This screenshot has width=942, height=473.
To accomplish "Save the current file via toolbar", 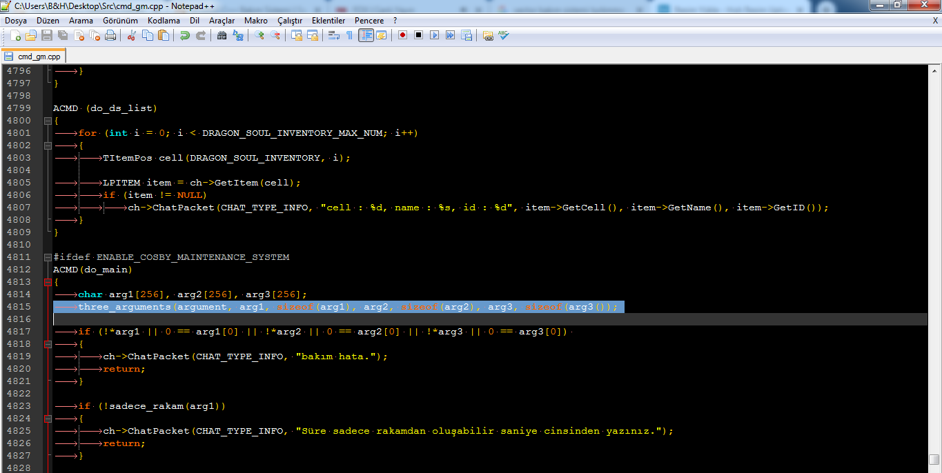I will [47, 35].
